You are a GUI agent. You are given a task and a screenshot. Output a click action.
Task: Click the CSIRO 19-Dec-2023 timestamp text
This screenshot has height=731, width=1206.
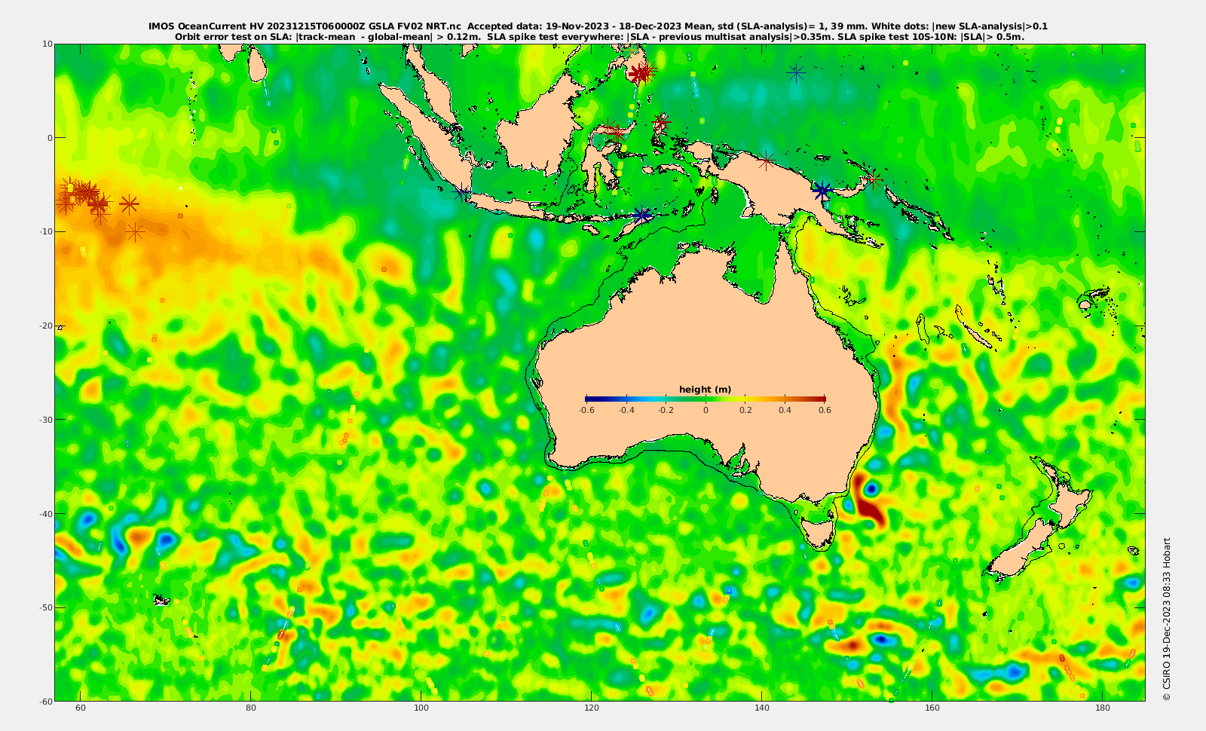1167,619
